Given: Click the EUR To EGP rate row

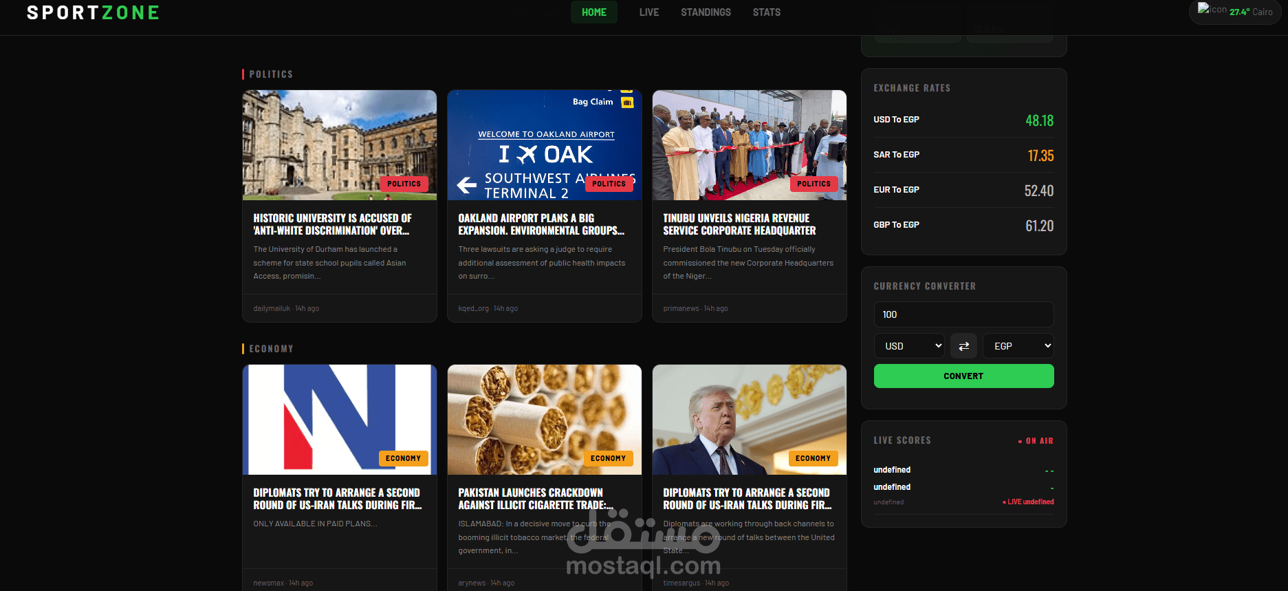Looking at the screenshot, I should 963,190.
